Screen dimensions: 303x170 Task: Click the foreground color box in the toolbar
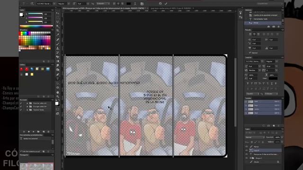point(57,103)
